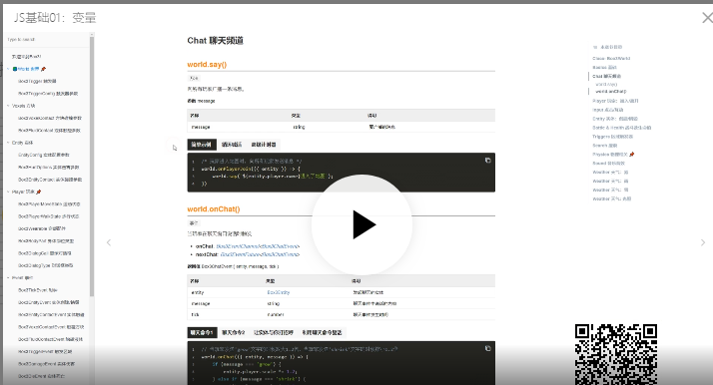Collapse the Event section in sidebar

click(x=8, y=277)
